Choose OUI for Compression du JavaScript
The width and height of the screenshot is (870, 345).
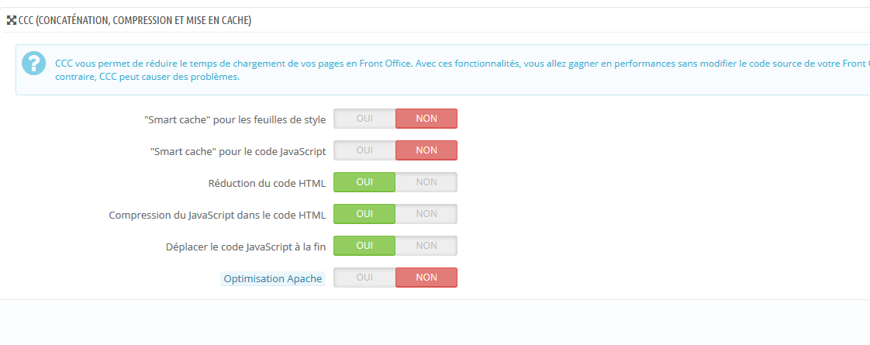tap(364, 214)
